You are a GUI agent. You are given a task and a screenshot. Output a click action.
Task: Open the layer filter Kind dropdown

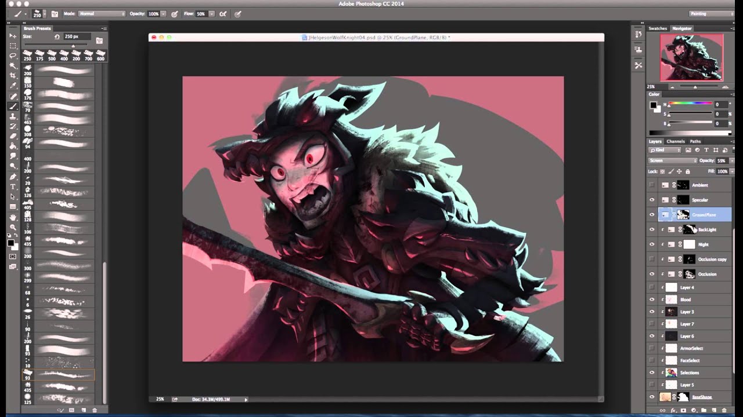[665, 150]
